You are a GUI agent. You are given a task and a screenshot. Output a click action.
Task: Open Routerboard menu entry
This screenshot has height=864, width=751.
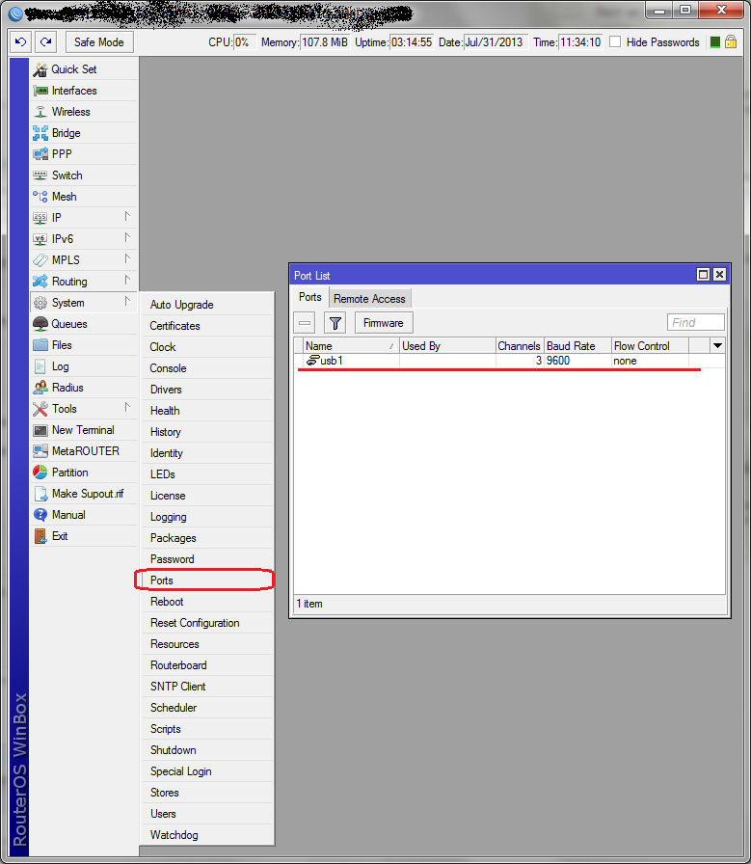point(207,665)
